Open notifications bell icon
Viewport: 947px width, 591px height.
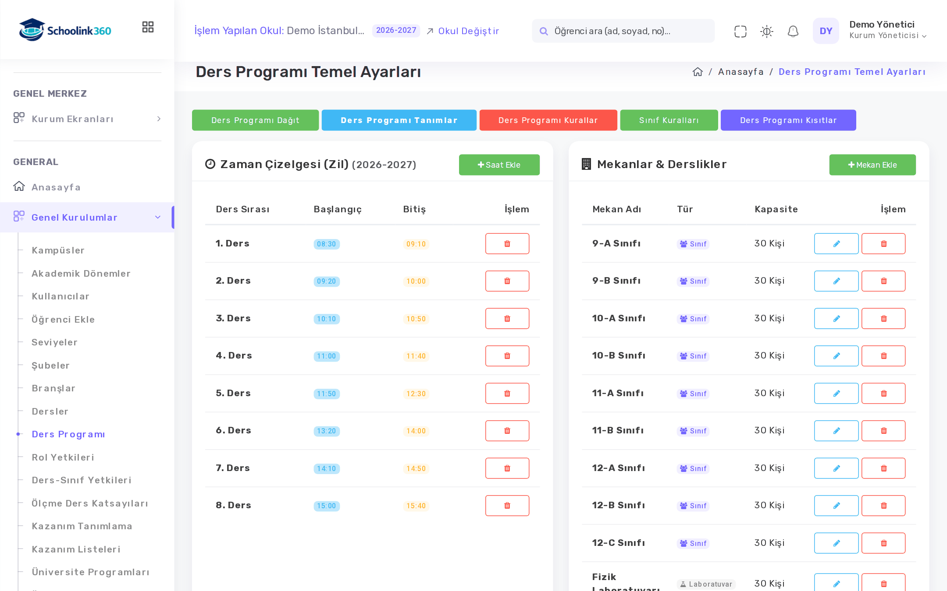tap(793, 31)
